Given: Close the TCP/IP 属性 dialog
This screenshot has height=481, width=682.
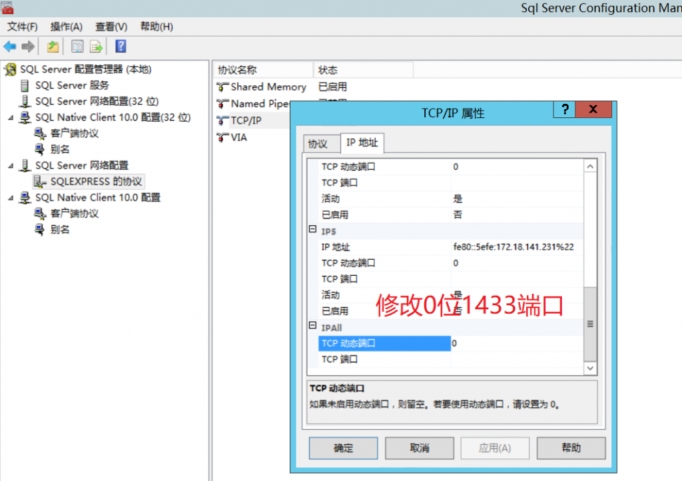Looking at the screenshot, I should (593, 109).
